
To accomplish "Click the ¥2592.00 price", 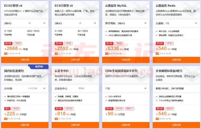I will (x=63, y=48).
